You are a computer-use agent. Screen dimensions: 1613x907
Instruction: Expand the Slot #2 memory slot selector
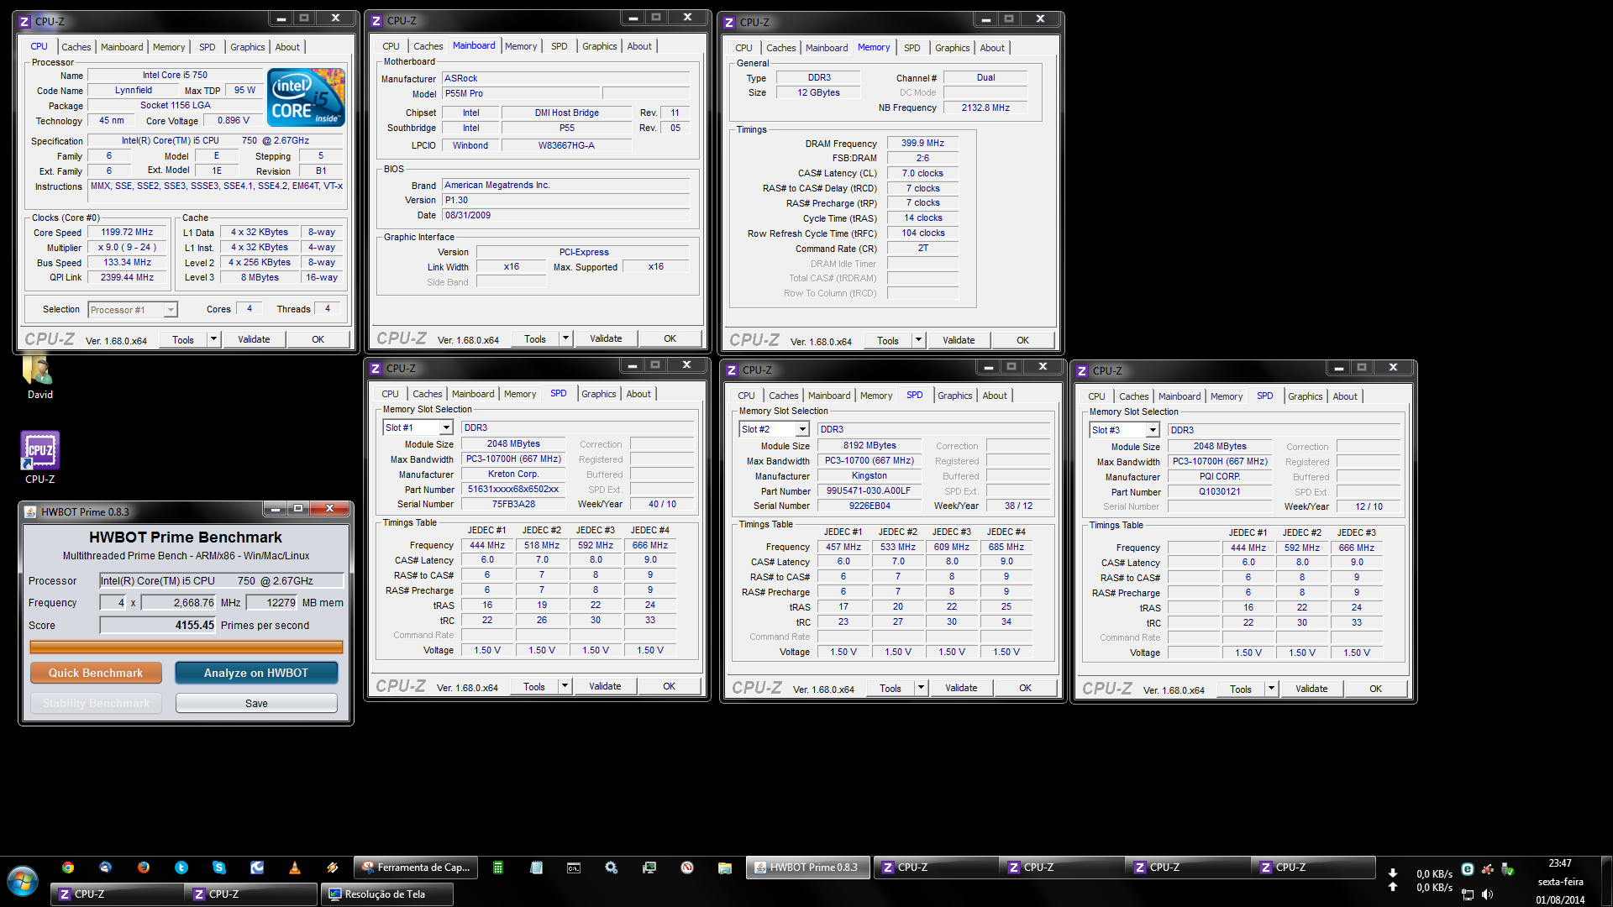click(x=801, y=430)
